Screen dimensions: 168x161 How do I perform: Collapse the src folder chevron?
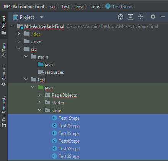[19, 49]
